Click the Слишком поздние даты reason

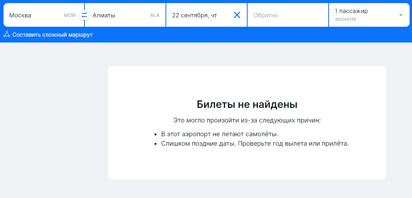click(255, 143)
